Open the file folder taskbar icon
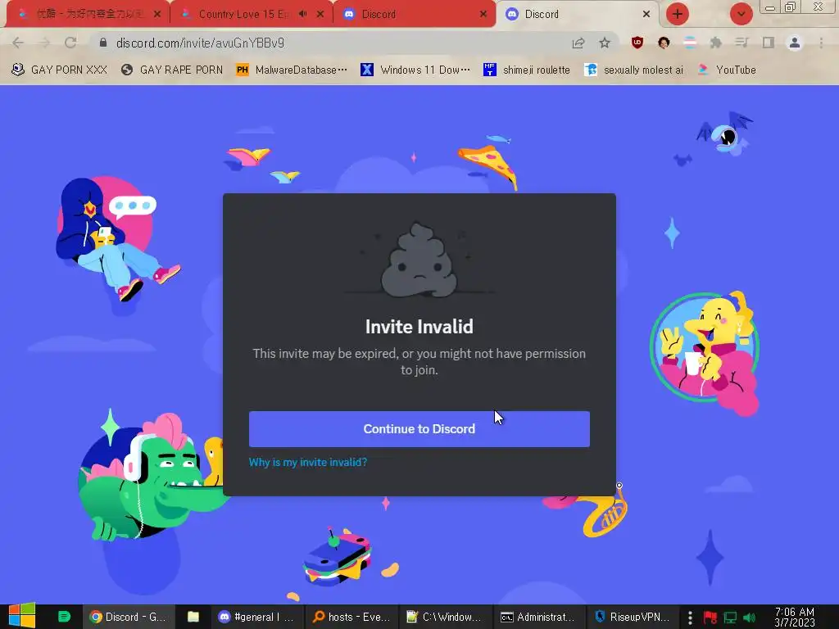The image size is (839, 629). [x=193, y=617]
